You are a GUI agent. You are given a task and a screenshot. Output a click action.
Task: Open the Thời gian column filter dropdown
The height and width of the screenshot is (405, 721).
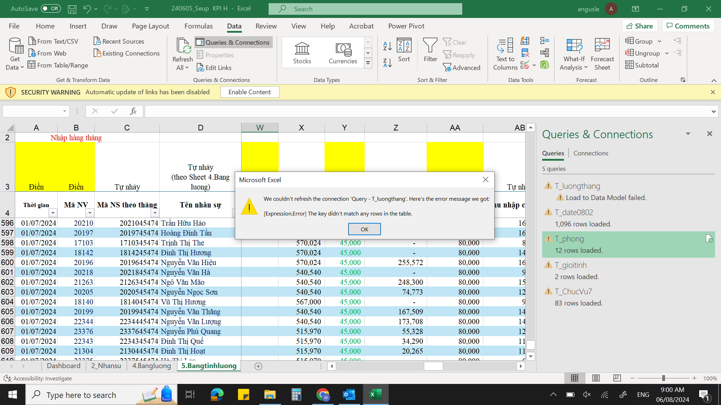pos(53,213)
